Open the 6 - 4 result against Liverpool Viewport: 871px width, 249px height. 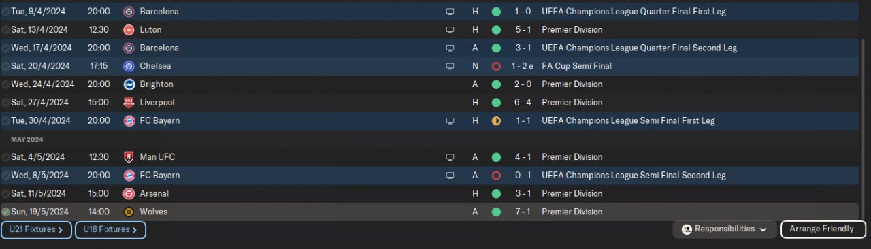tap(523, 103)
